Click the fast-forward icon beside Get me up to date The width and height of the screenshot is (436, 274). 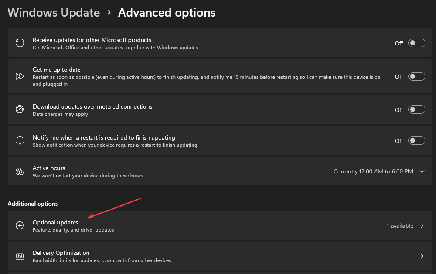(x=20, y=76)
